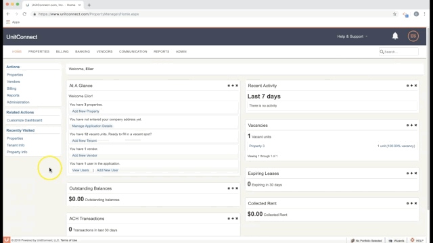The width and height of the screenshot is (433, 243).
Task: Open the ES user avatar menu
Action: pyautogui.click(x=413, y=36)
